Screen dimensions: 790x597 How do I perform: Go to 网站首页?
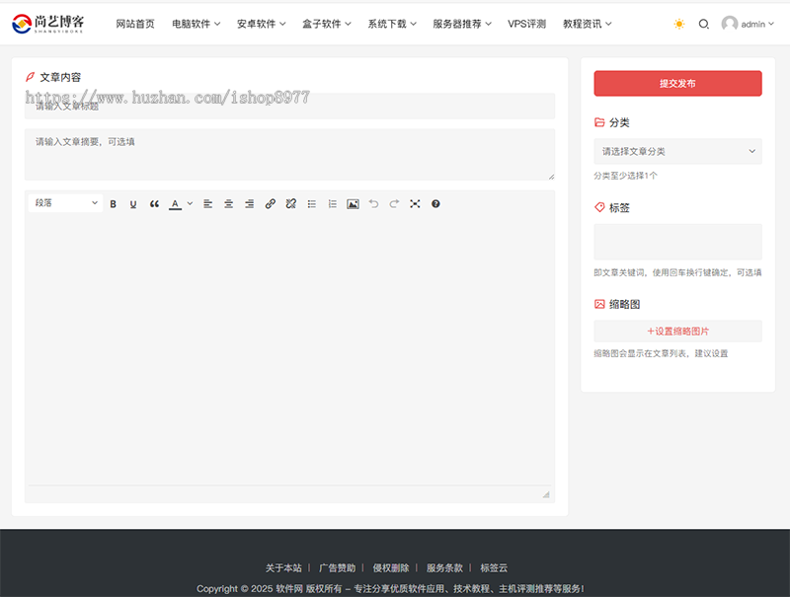[135, 24]
